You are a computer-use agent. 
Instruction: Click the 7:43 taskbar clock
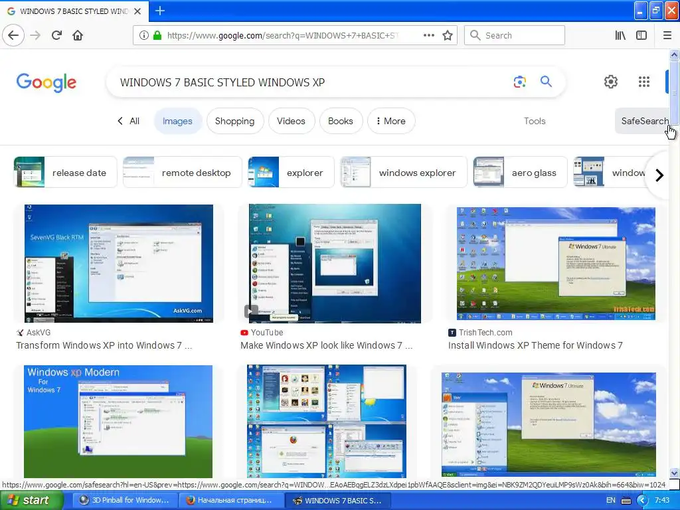point(662,500)
